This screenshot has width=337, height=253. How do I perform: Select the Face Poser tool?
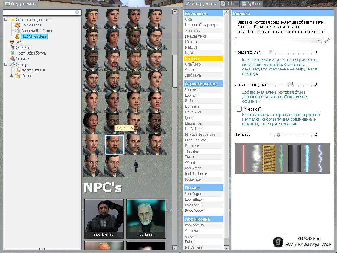click(203, 211)
